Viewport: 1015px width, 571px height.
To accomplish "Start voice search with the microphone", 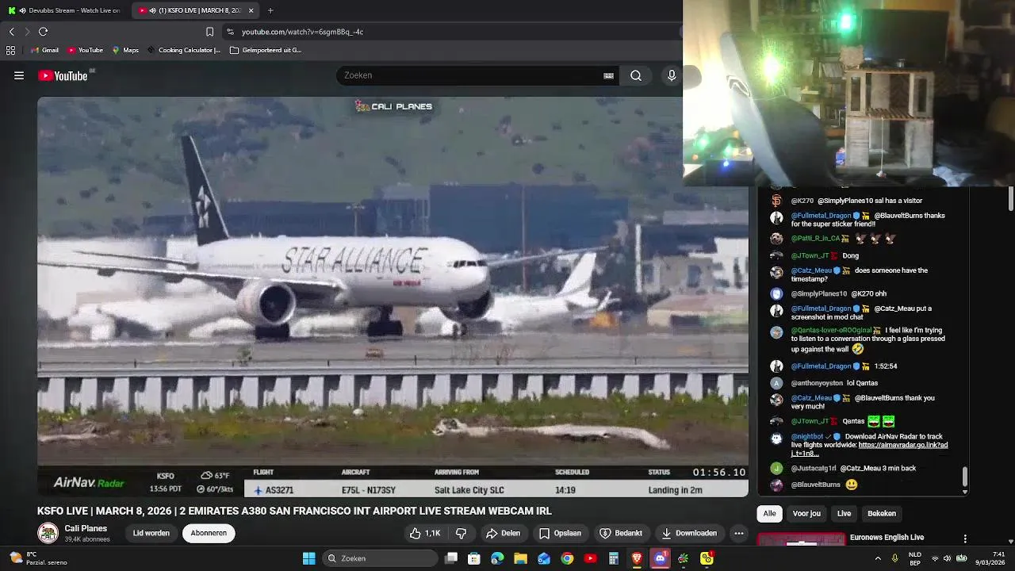I will tap(672, 75).
